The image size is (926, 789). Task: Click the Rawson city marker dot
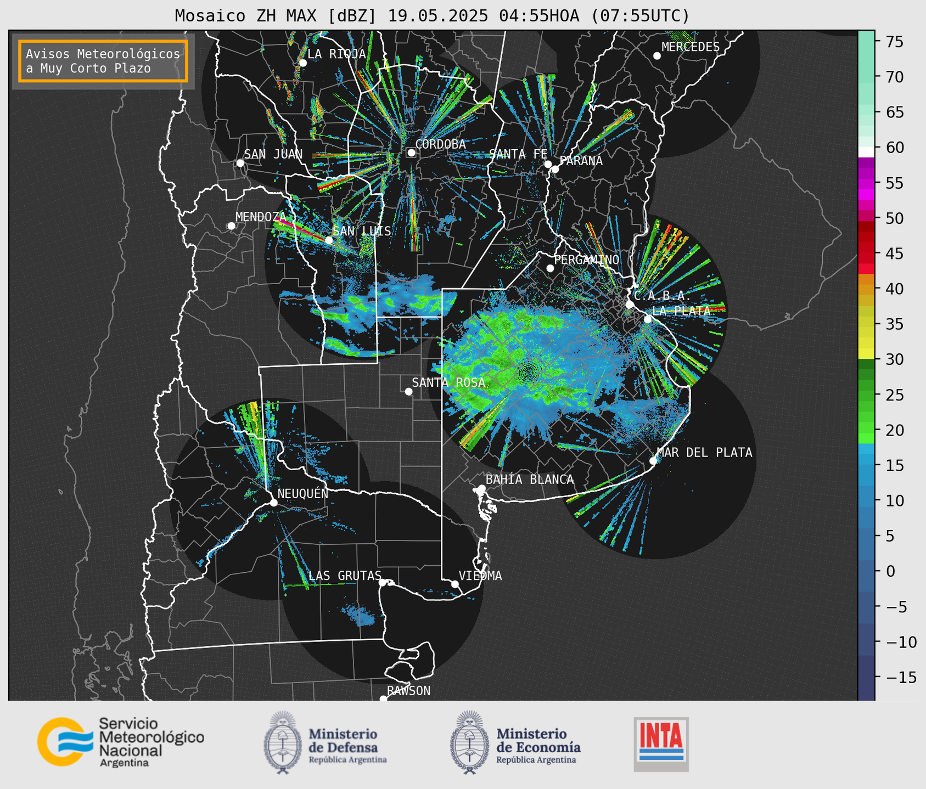pos(383,699)
